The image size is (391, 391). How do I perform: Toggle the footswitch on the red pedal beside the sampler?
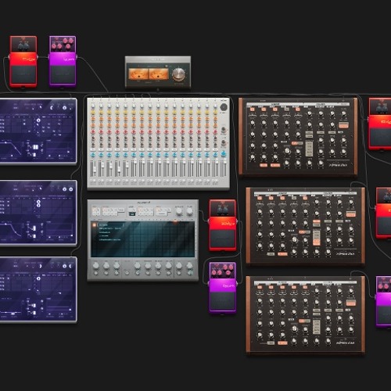(223, 239)
